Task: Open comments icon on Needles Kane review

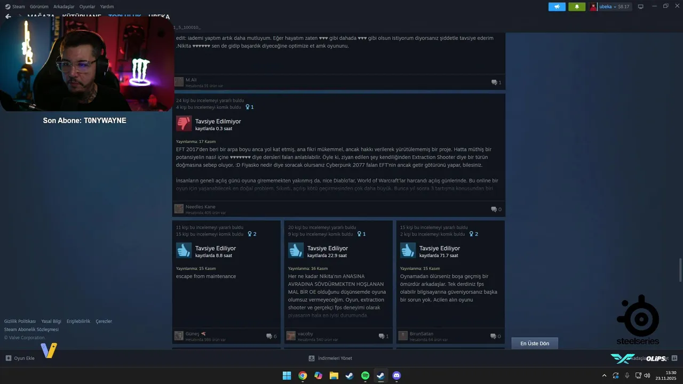Action: pyautogui.click(x=494, y=209)
